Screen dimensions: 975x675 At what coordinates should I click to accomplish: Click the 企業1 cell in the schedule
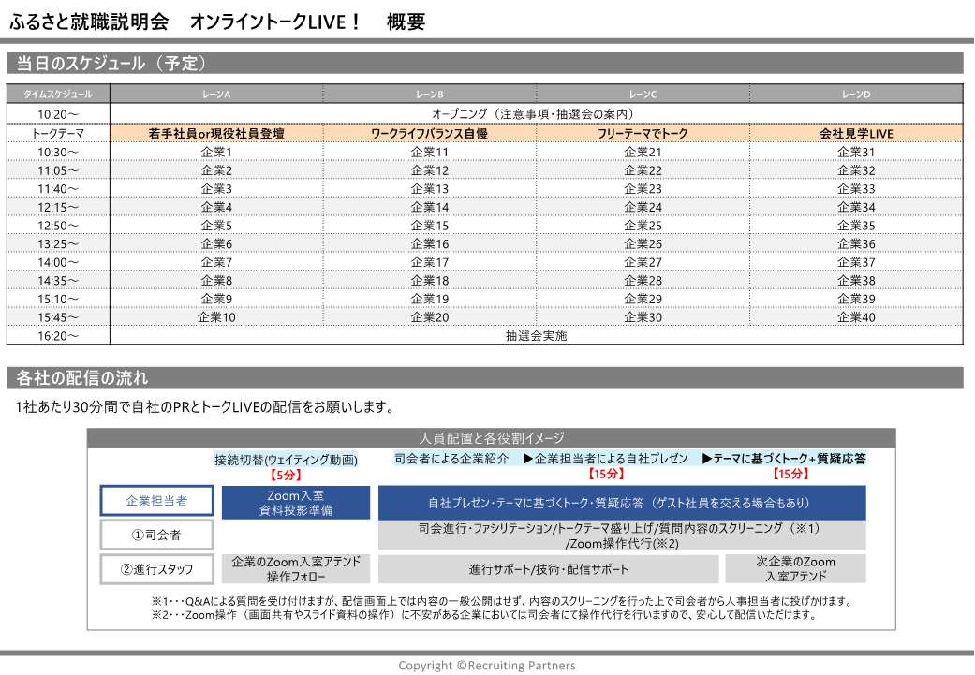click(x=216, y=152)
